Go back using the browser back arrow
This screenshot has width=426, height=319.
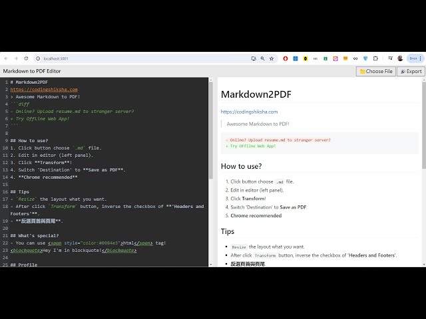[6, 58]
